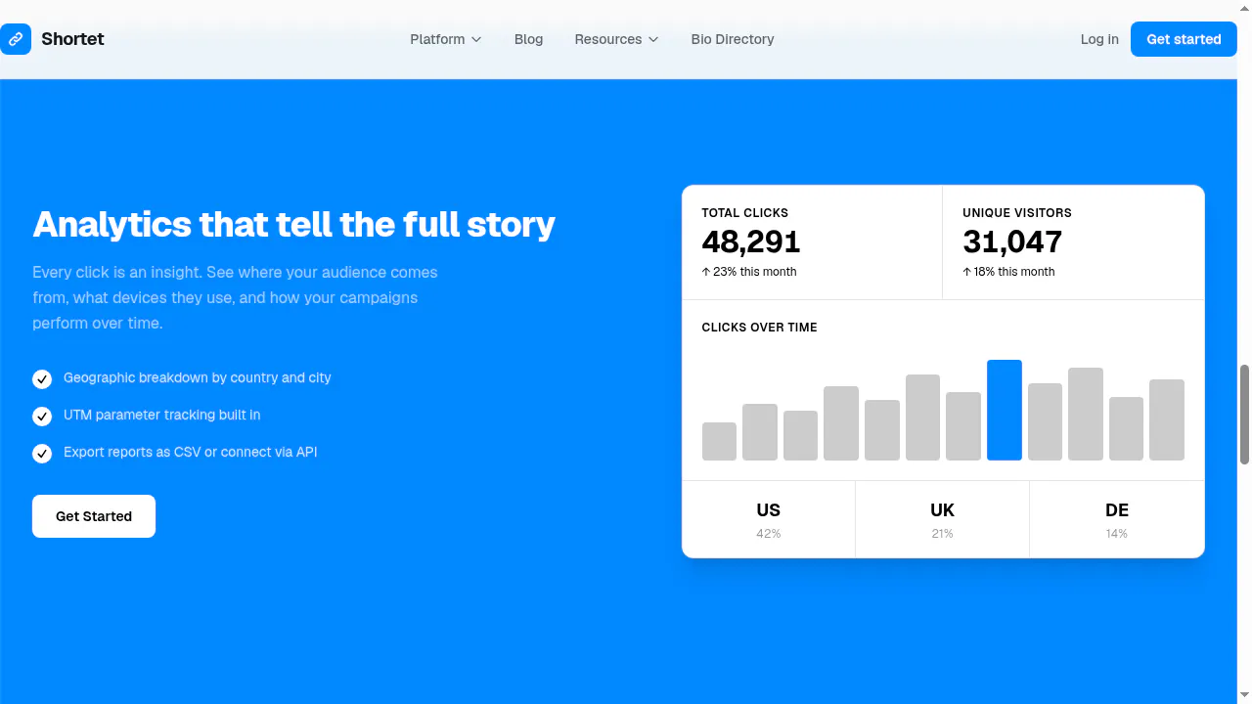Click the white Get Started button
Screen dimensions: 1252x704
[94, 516]
